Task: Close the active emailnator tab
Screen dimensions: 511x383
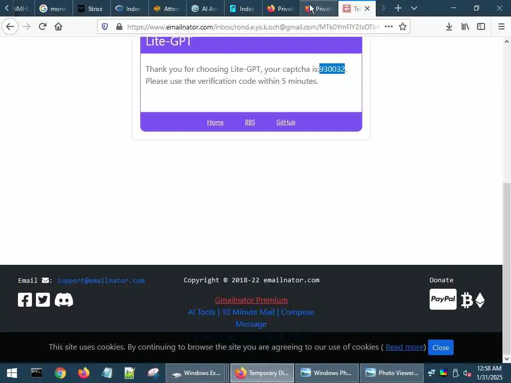Action: point(367,8)
